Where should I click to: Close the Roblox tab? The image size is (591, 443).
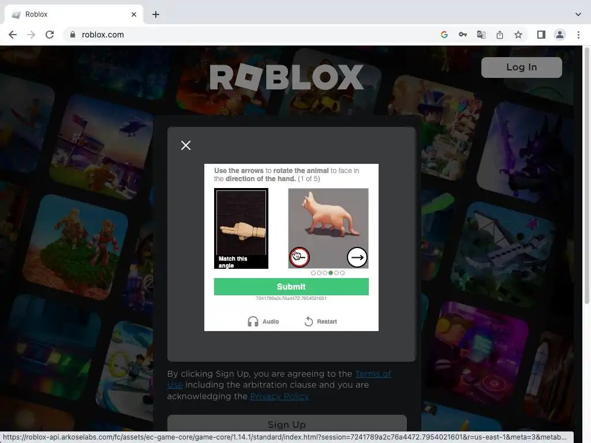[x=134, y=14]
